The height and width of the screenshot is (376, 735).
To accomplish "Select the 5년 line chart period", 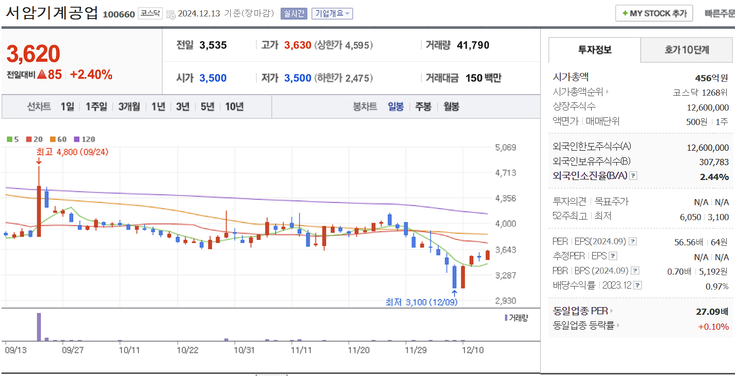I will [x=207, y=106].
